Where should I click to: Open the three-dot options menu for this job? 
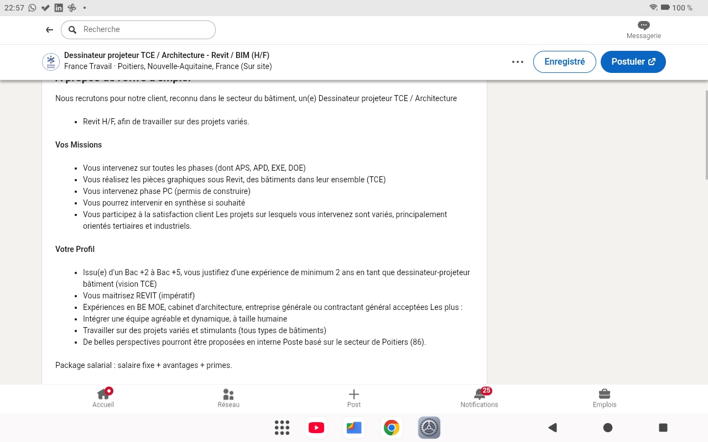tap(517, 62)
